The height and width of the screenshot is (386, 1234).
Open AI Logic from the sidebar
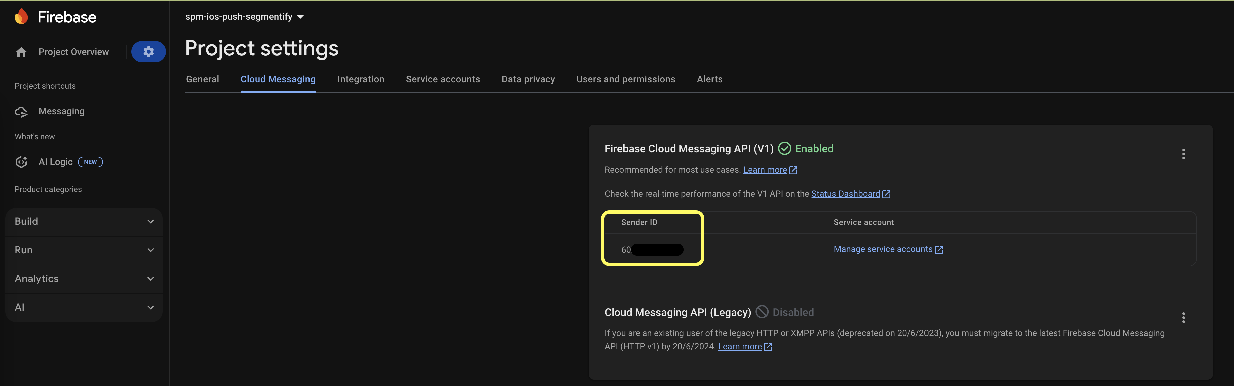55,161
